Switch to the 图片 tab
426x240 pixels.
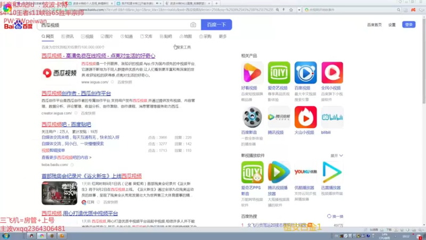coord(107,36)
